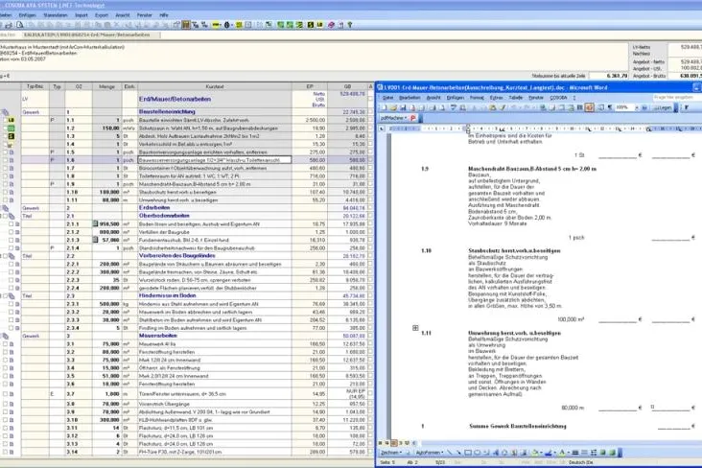Open the Hilfe menu in COSOBA
702x468 pixels.
164,15
